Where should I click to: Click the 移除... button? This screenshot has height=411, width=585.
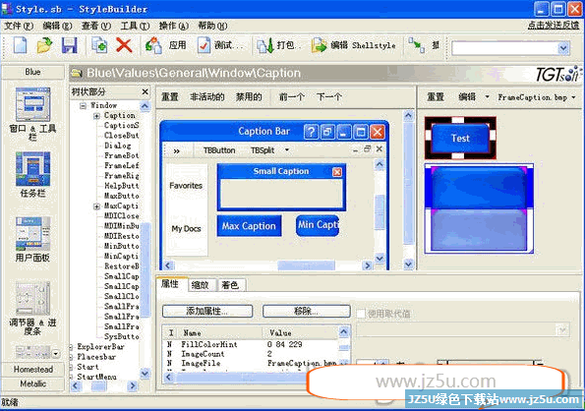(307, 311)
